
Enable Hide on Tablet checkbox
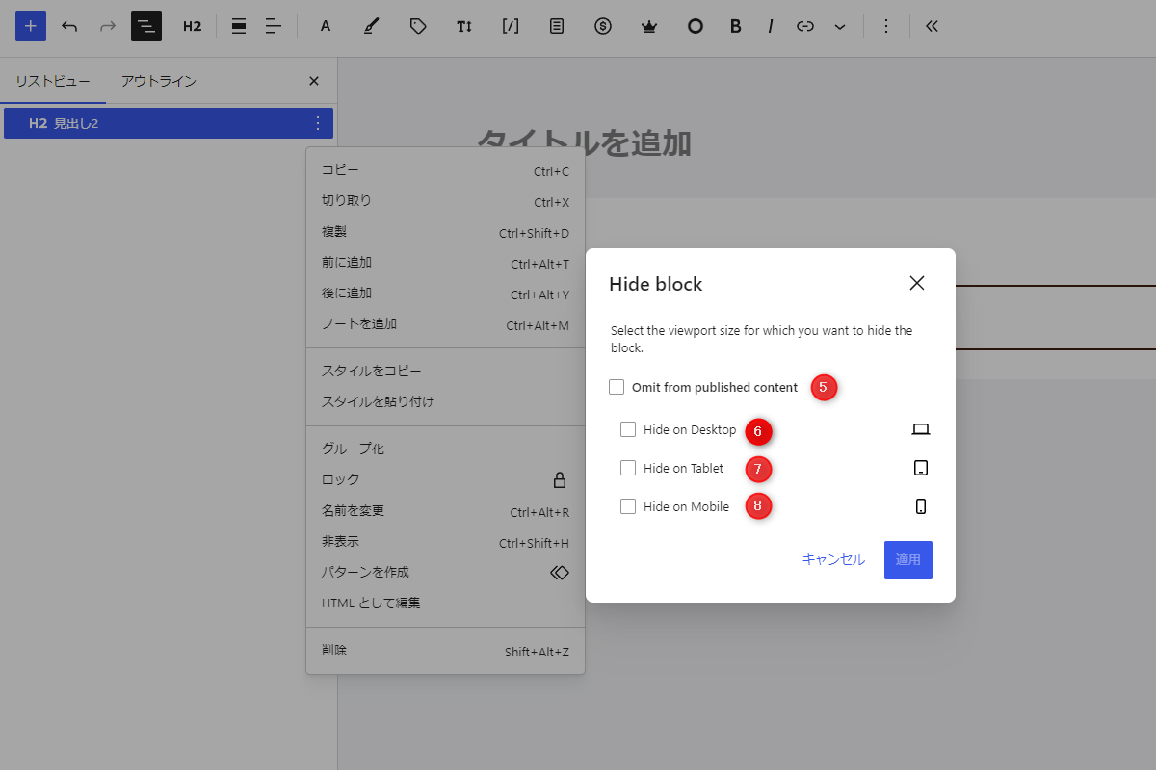tap(628, 468)
